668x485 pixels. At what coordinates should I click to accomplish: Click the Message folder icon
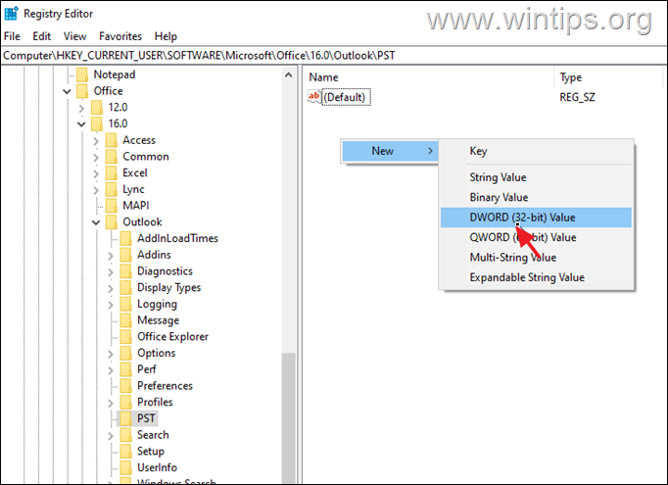pyautogui.click(x=125, y=320)
